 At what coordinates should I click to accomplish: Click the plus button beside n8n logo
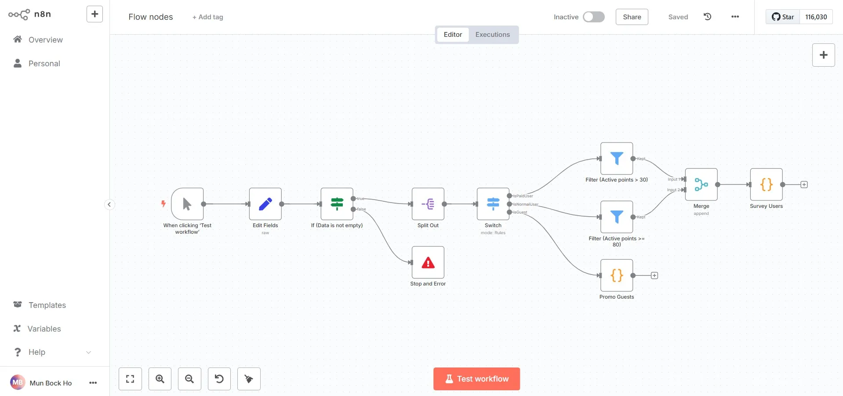point(94,14)
